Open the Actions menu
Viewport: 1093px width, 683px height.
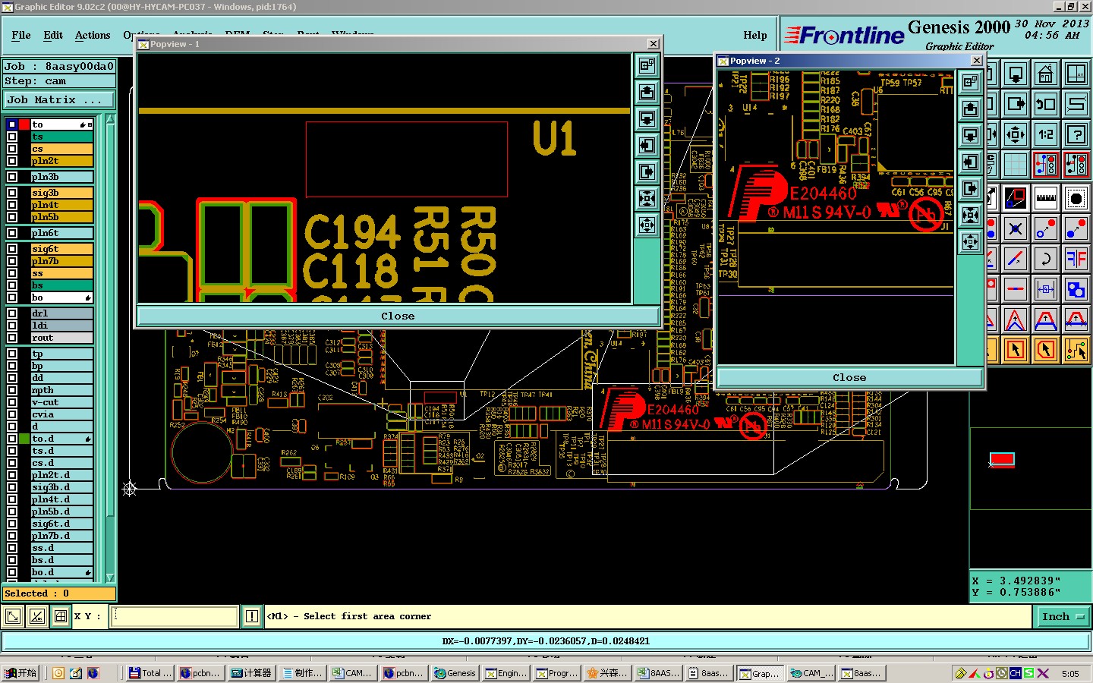point(93,35)
